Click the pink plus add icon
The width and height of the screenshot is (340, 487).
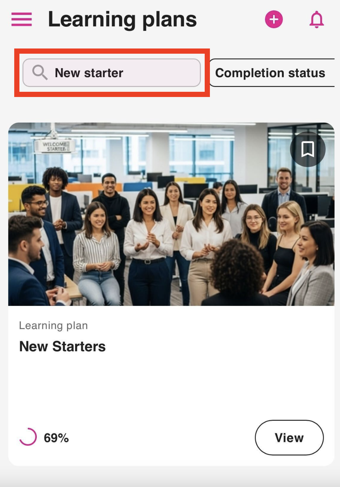click(x=274, y=19)
